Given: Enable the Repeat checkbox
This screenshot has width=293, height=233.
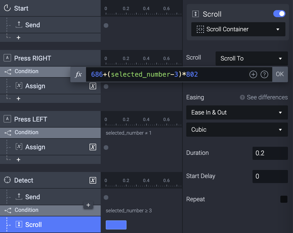Looking at the screenshot, I should click(x=284, y=199).
